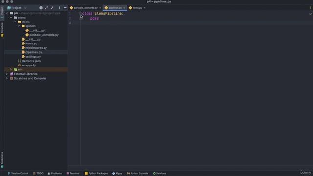313x176 pixels.
Task: Expand External Libraries node
Action: coord(7,74)
